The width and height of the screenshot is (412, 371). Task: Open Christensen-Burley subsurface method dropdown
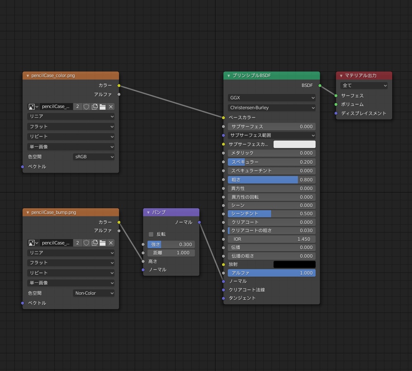click(272, 108)
